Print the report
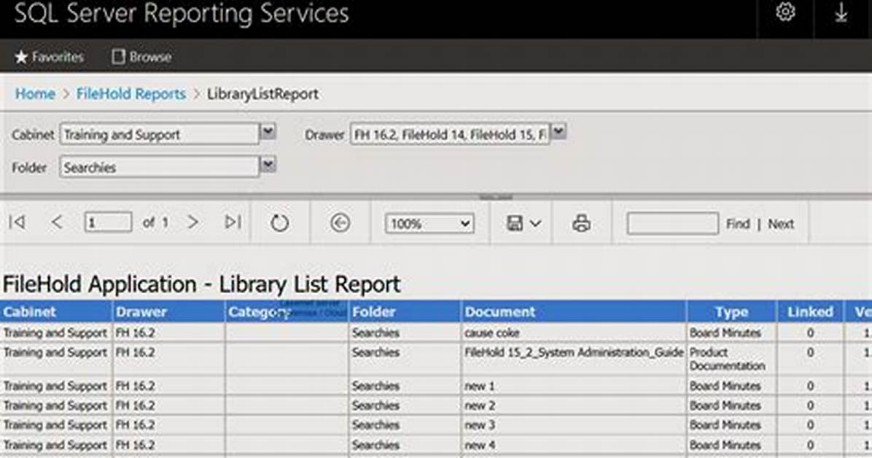This screenshot has height=458, width=872. click(581, 224)
